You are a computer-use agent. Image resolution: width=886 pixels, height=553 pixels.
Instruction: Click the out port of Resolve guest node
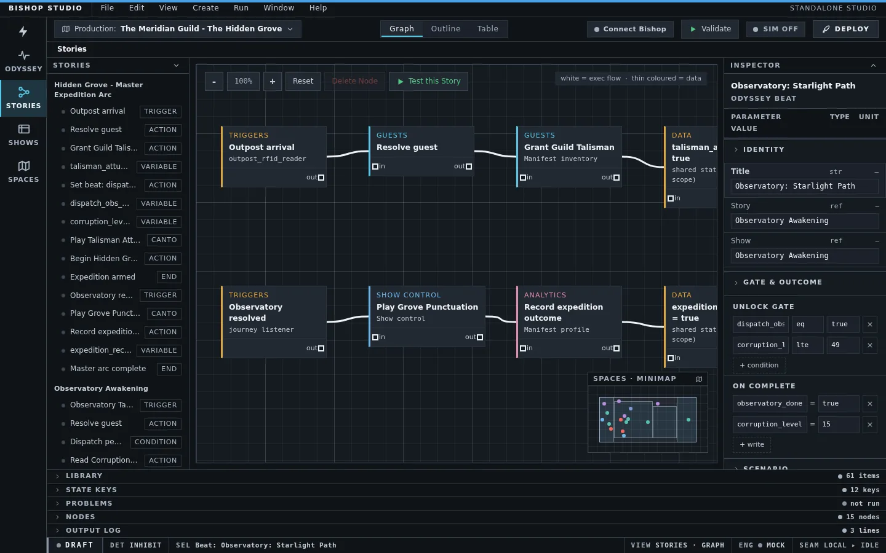click(469, 167)
